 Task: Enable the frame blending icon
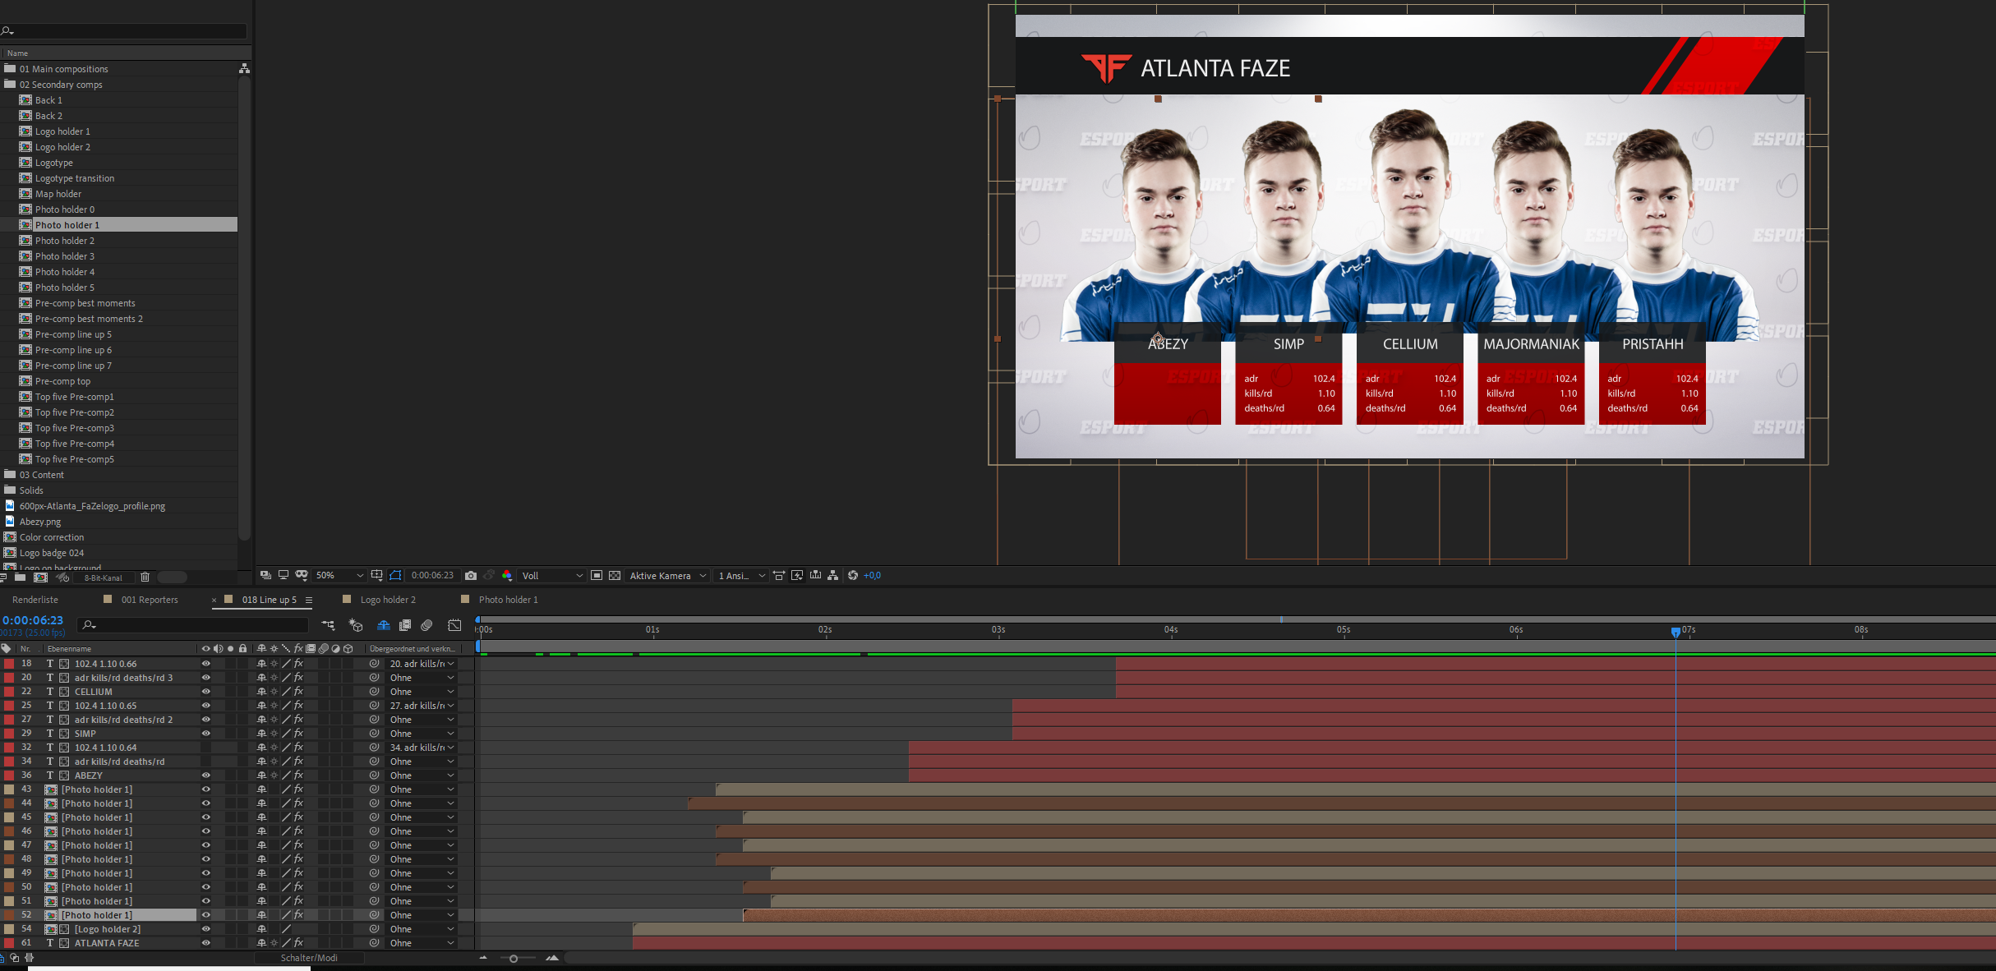click(x=405, y=625)
